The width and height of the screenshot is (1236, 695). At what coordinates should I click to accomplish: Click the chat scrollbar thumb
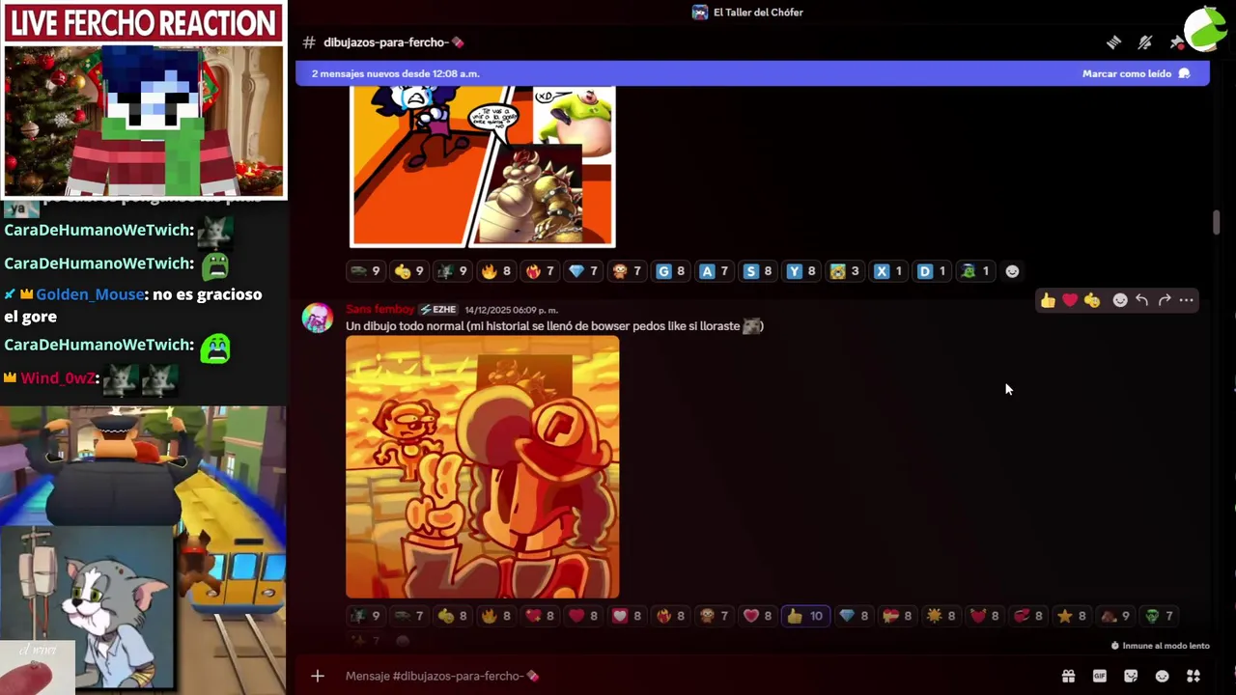(1217, 222)
